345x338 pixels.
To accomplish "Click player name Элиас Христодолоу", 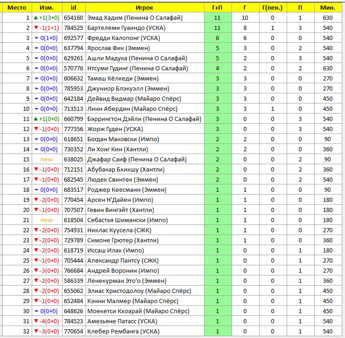I will point(115,291).
